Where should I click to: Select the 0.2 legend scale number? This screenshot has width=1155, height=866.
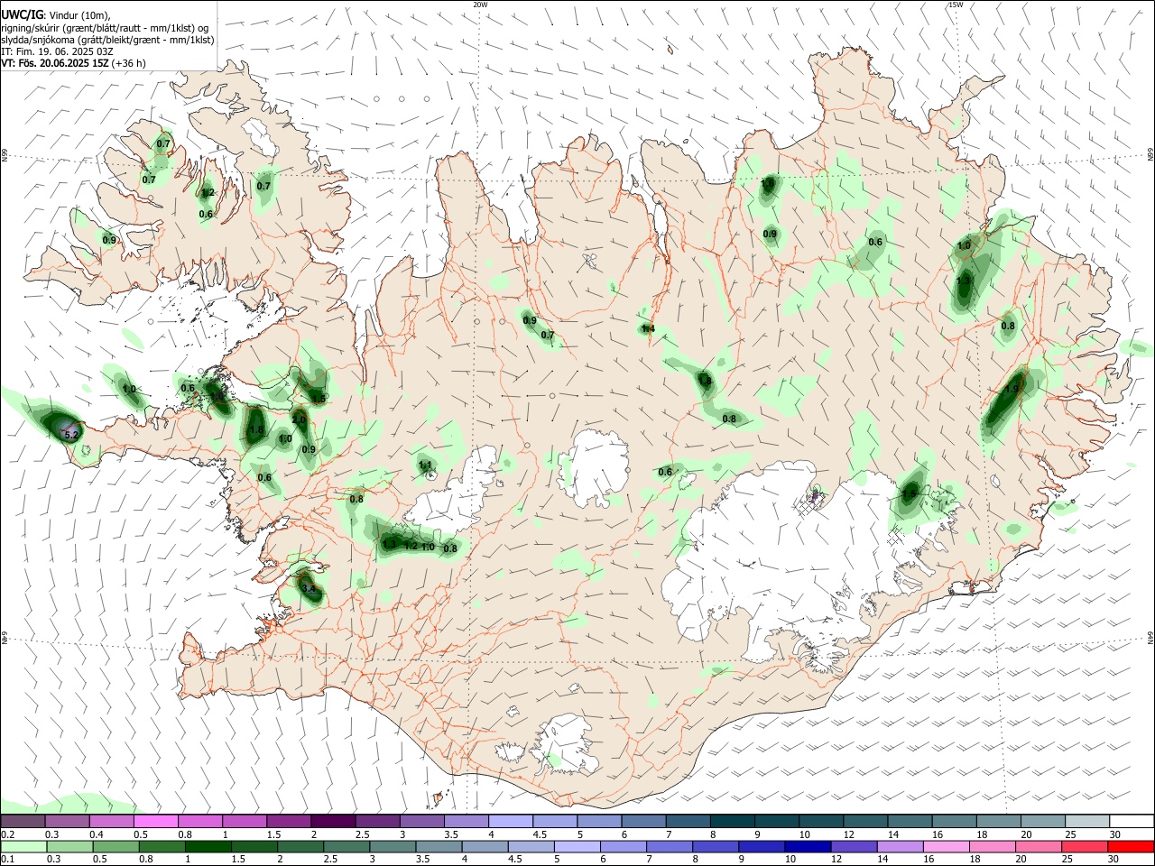(x=7, y=834)
